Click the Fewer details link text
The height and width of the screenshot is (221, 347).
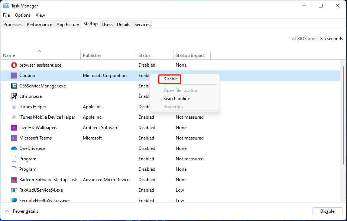[26, 211]
